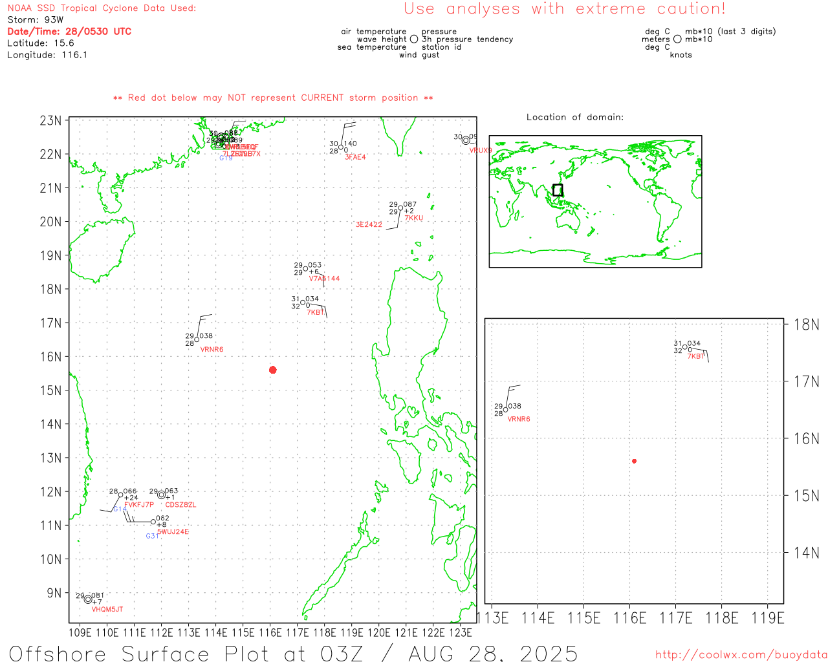Click the 7KBT station circle on main map
The height and width of the screenshot is (662, 828).
[x=302, y=303]
